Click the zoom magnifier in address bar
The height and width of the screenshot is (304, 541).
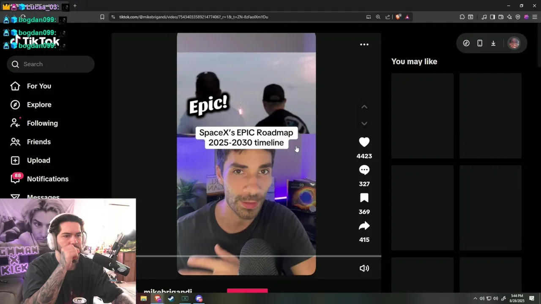coord(378,17)
